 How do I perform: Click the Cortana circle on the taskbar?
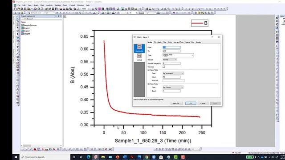74,157
